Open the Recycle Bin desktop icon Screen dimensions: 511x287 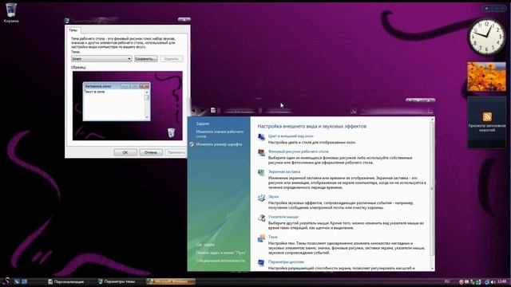pos(11,13)
